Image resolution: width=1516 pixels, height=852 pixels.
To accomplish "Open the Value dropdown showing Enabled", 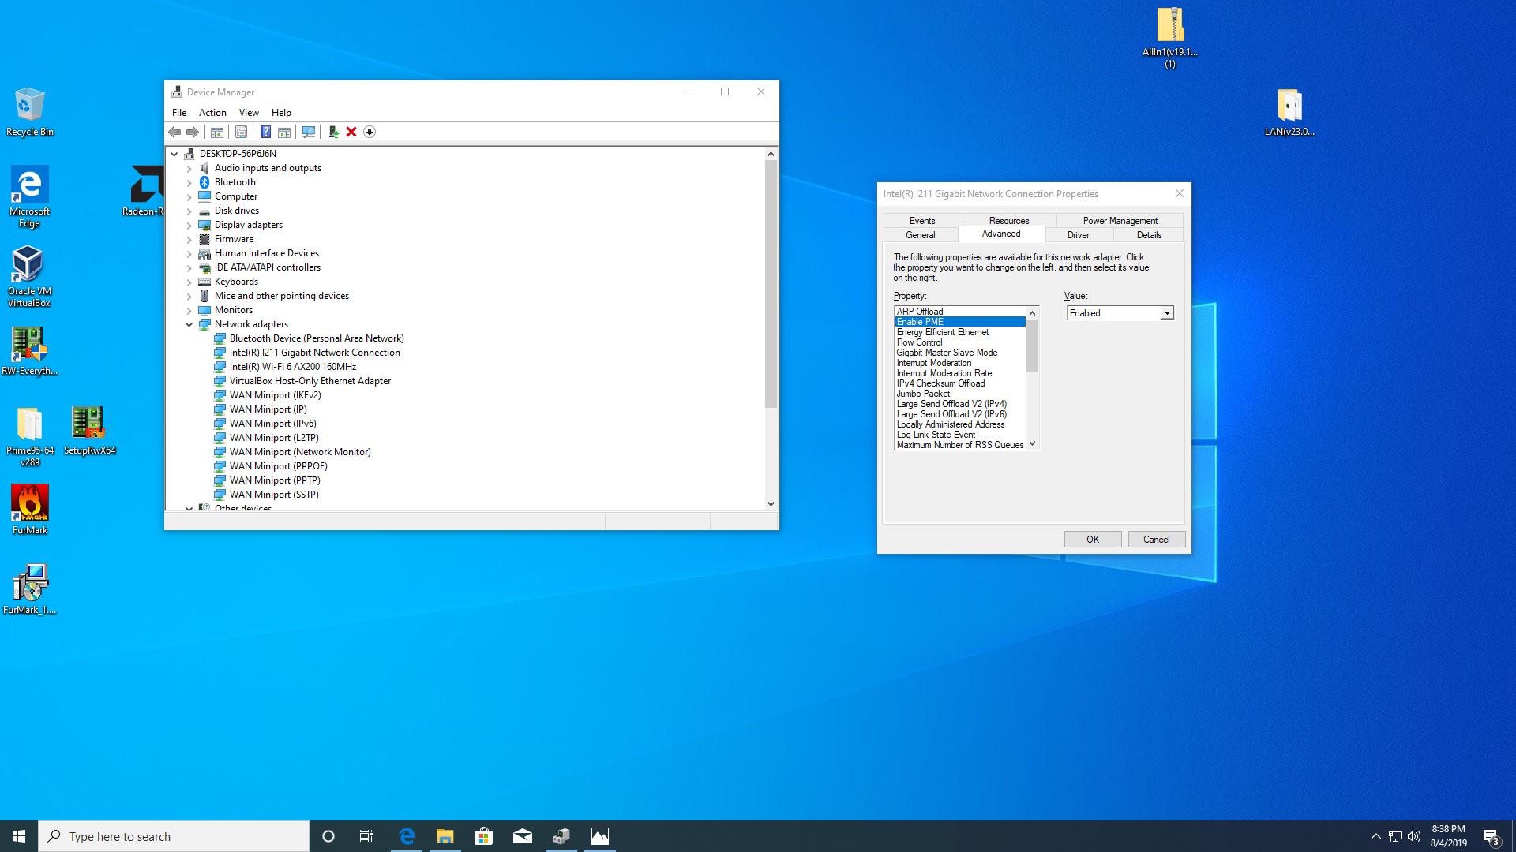I will click(x=1166, y=313).
